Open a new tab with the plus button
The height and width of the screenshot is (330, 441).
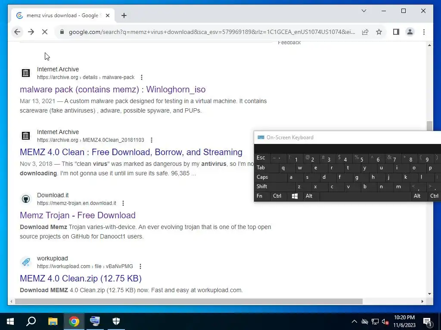point(124,15)
